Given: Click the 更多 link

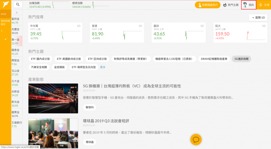Looking at the screenshot, I should click(103, 67).
